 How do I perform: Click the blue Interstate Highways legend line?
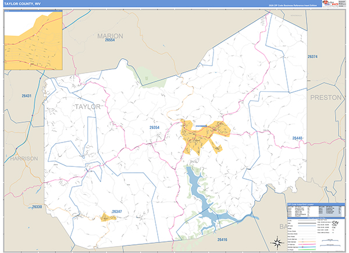click(x=307, y=247)
